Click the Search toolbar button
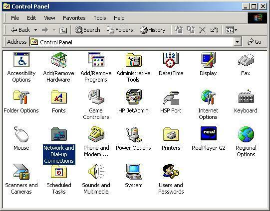270x211 pixels. [x=87, y=30]
